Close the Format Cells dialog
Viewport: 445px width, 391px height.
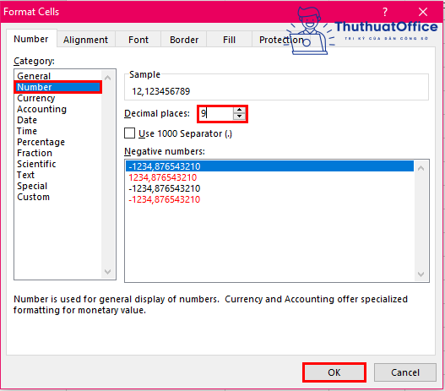(x=423, y=12)
